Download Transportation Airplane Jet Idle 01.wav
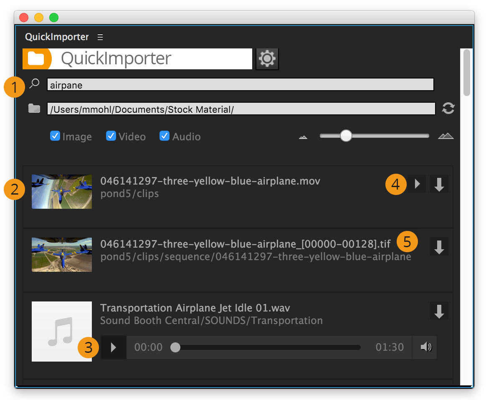 439,311
